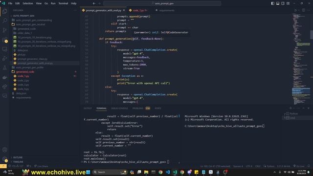
Task: Open the Testing flask view
Action: pos(5,68)
